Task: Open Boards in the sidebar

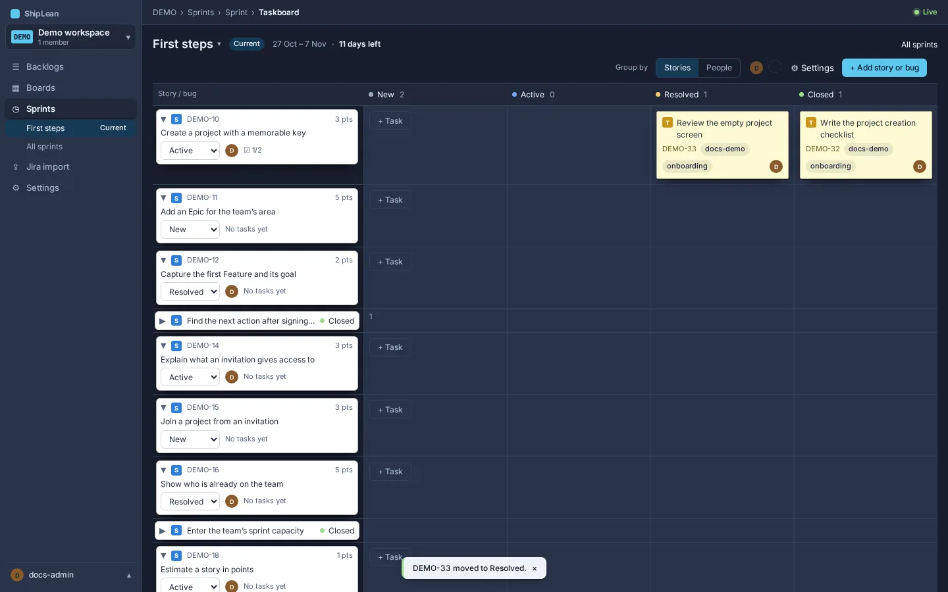Action: coord(70,88)
